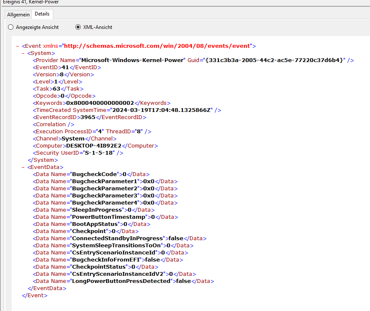Screen dimensions: 370x311
Task: Click the CheckpointStatus data line
Action: (x=95, y=267)
